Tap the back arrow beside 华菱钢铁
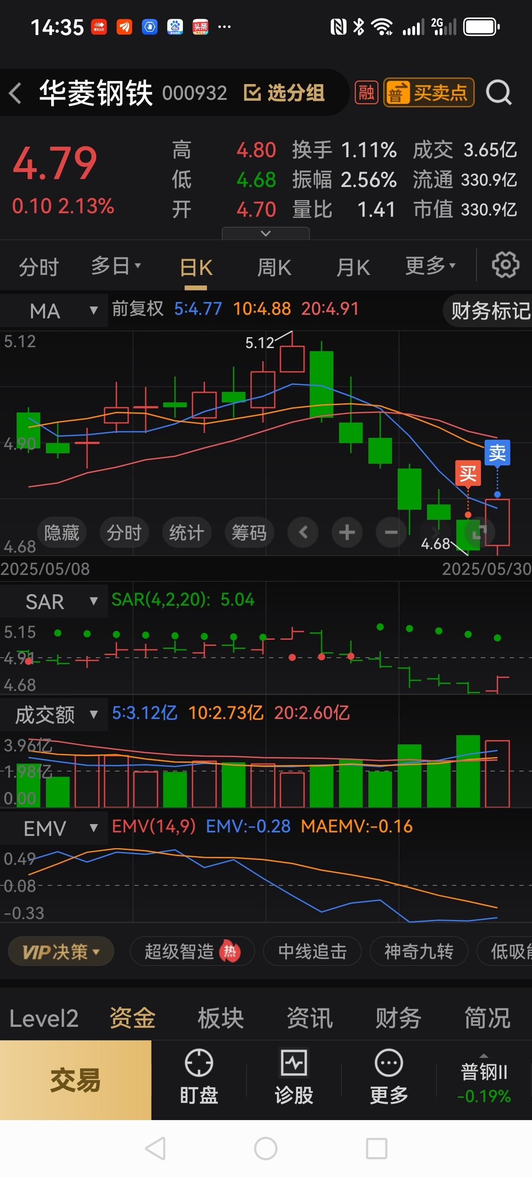Screen dimensions: 532x1177 click(15, 93)
